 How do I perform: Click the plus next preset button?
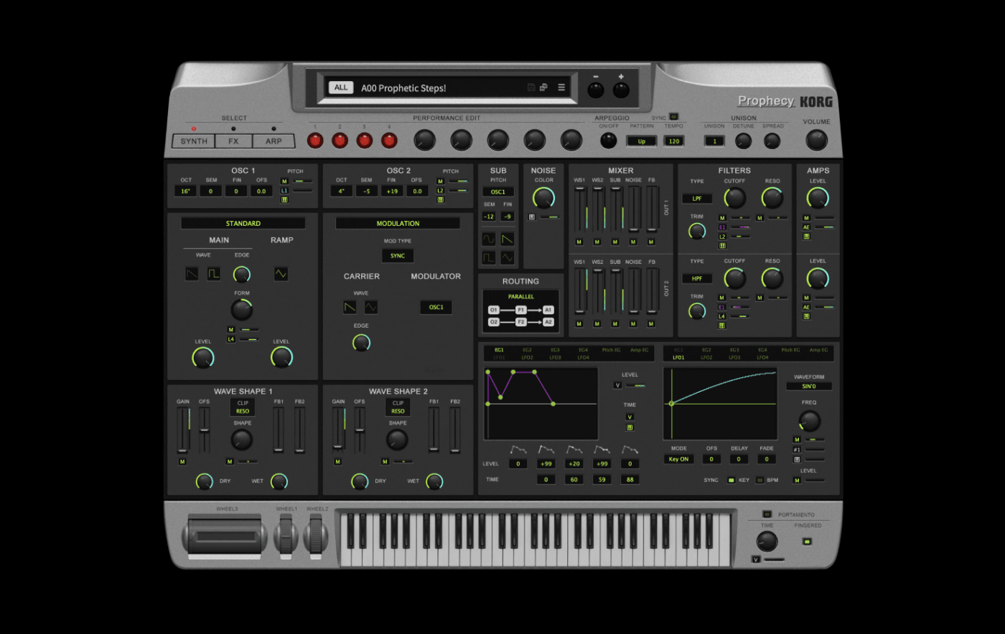click(x=621, y=89)
